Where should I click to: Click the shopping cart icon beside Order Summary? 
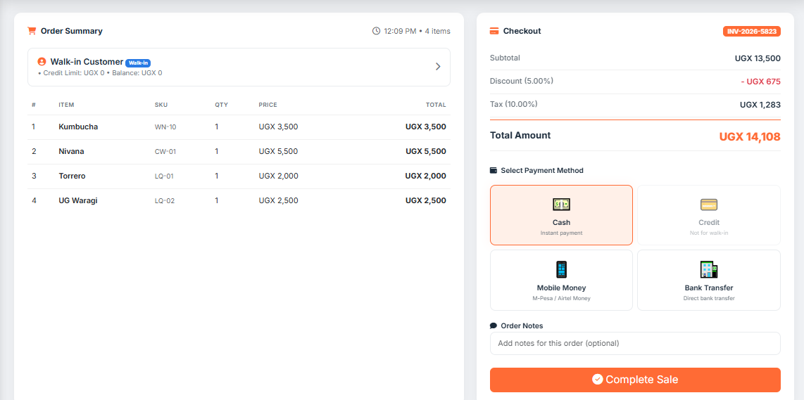coord(32,31)
